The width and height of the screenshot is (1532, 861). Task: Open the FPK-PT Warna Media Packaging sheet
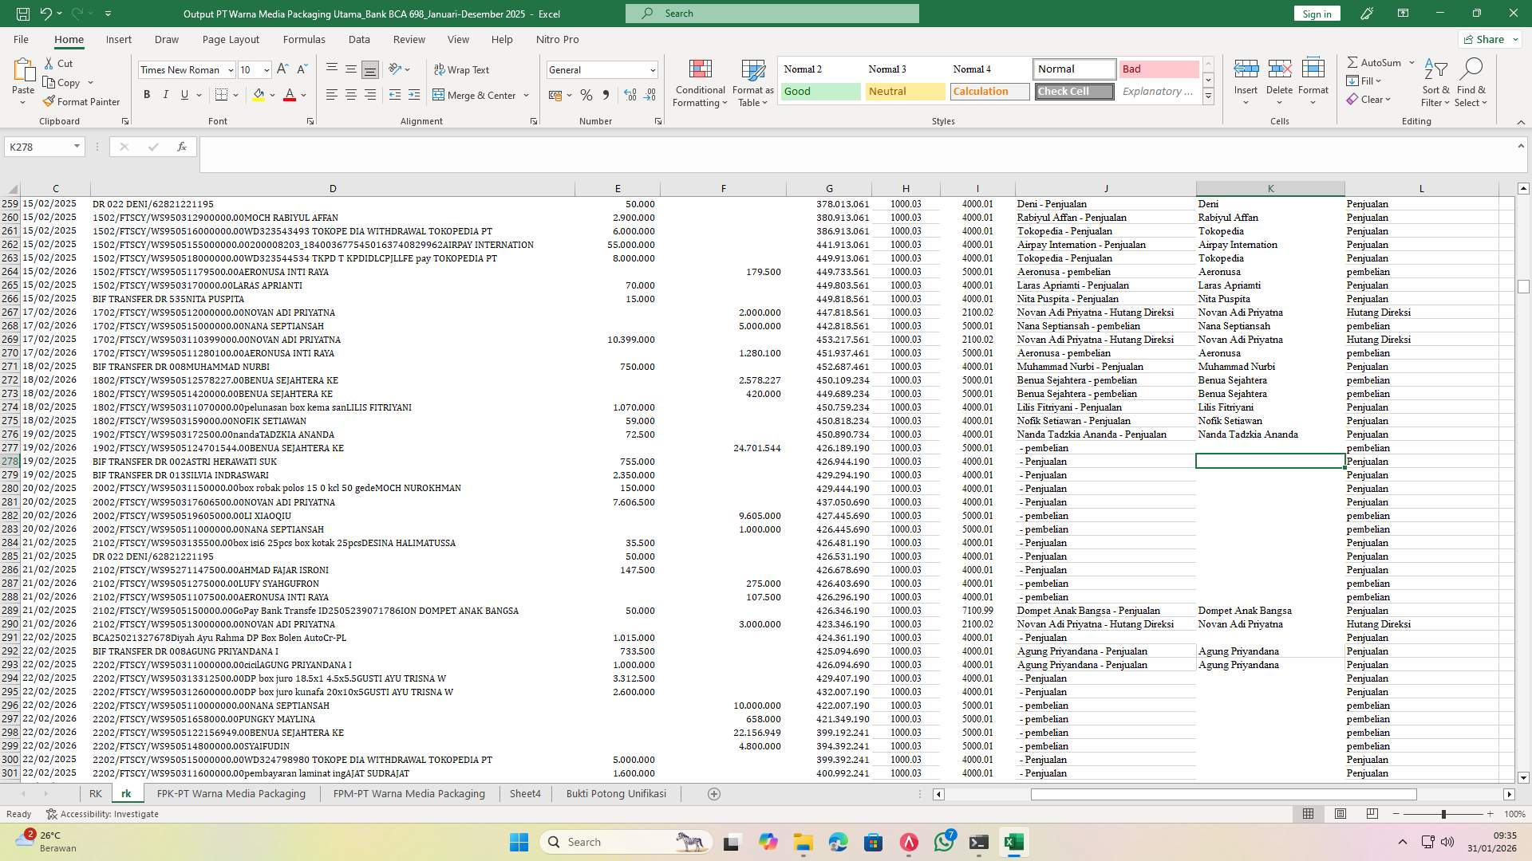click(x=231, y=793)
